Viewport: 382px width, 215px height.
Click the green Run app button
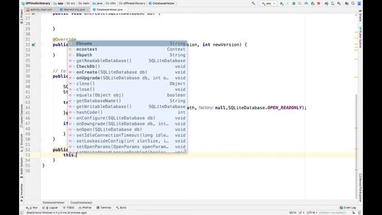click(x=282, y=4)
